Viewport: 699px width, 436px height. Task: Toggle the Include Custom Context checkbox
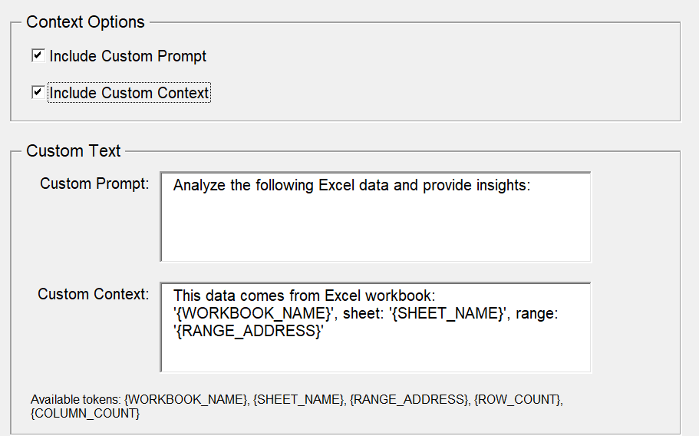point(37,93)
